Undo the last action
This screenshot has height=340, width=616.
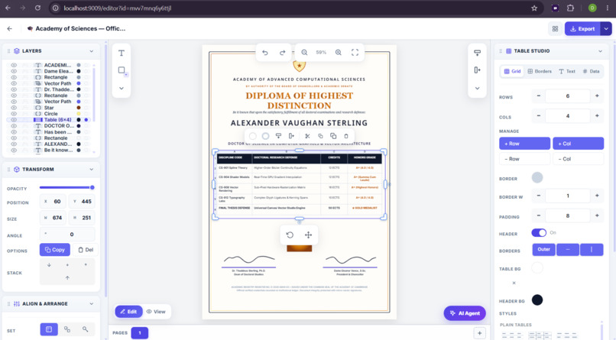(265, 52)
